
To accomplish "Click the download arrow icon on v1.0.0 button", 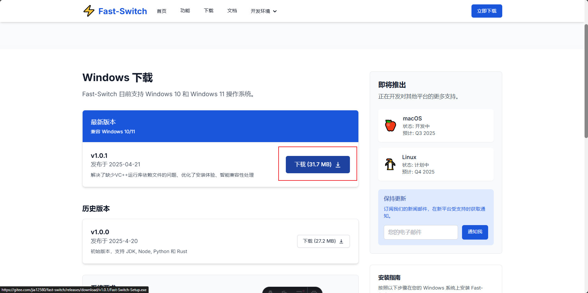I will pos(341,241).
